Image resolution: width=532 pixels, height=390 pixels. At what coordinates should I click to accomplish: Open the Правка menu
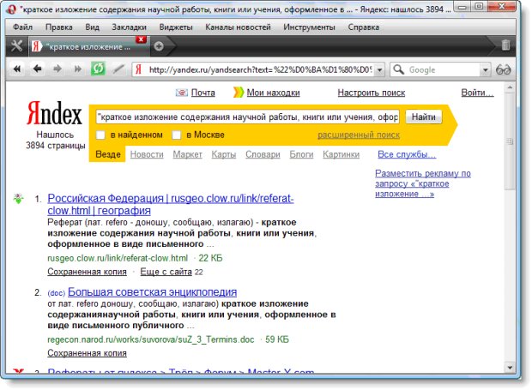[x=58, y=27]
